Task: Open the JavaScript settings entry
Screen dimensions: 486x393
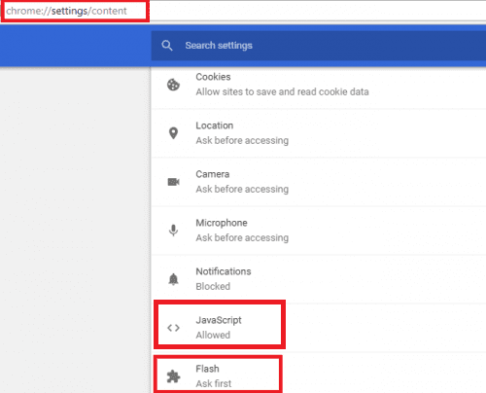Action: tap(319, 328)
